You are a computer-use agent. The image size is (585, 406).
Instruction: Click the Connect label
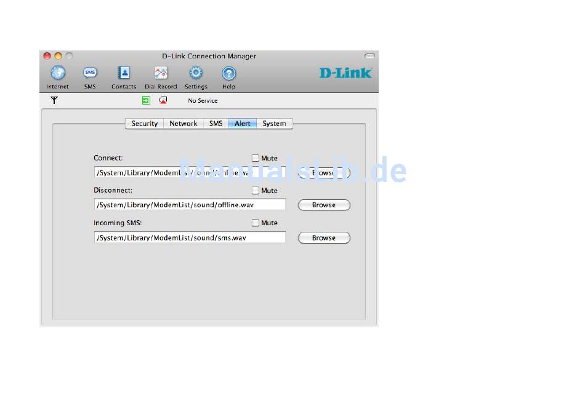coord(108,157)
